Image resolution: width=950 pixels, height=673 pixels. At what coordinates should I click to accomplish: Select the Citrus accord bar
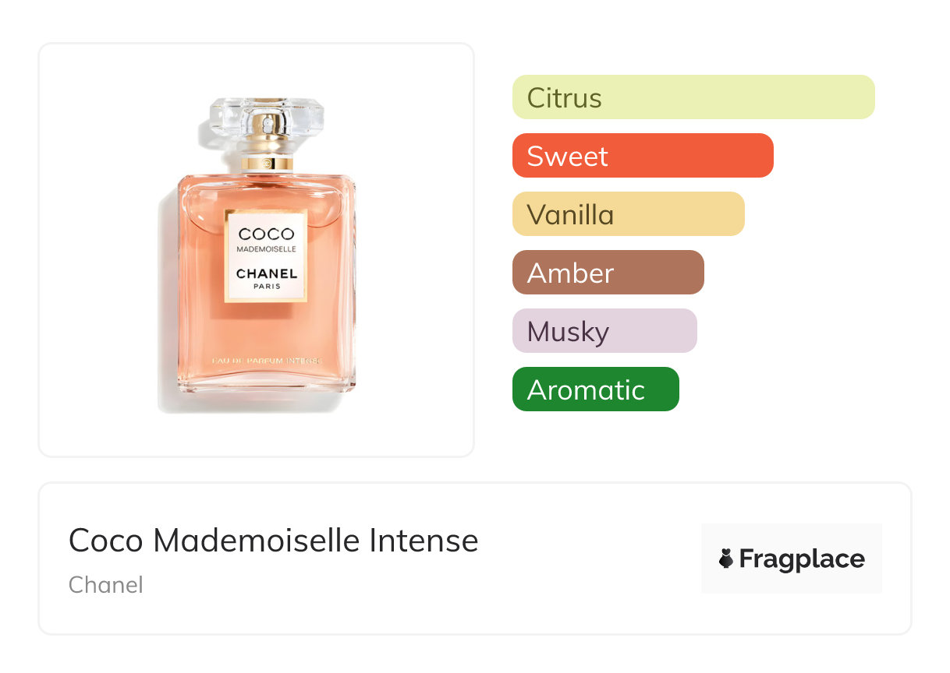click(693, 97)
